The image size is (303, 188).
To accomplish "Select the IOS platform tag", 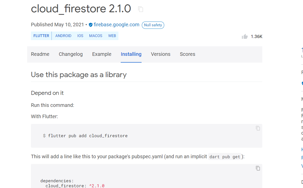I will coord(80,36).
